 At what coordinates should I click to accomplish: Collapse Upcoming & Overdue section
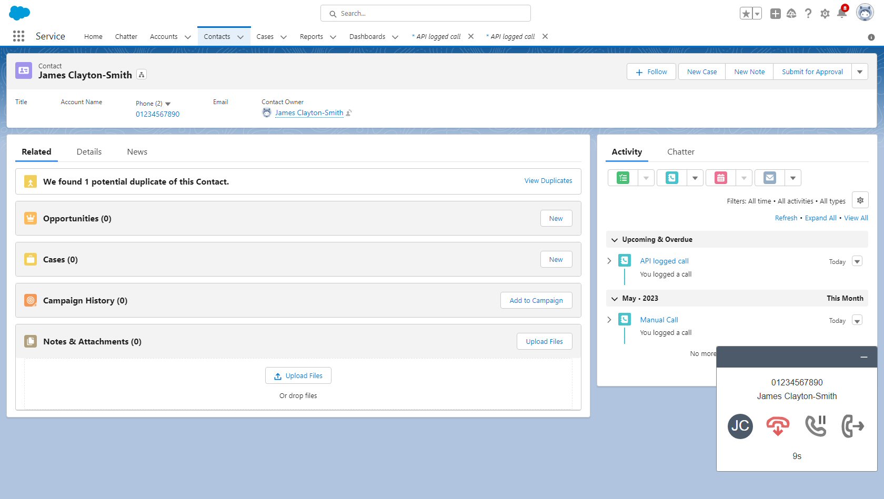(615, 240)
